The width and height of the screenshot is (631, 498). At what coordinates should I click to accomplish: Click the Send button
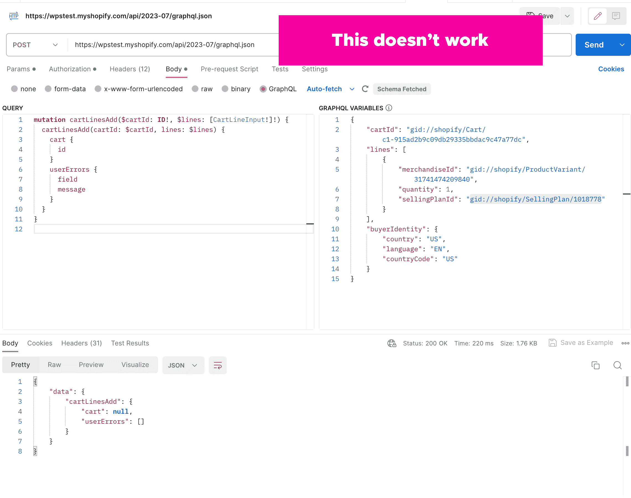594,44
